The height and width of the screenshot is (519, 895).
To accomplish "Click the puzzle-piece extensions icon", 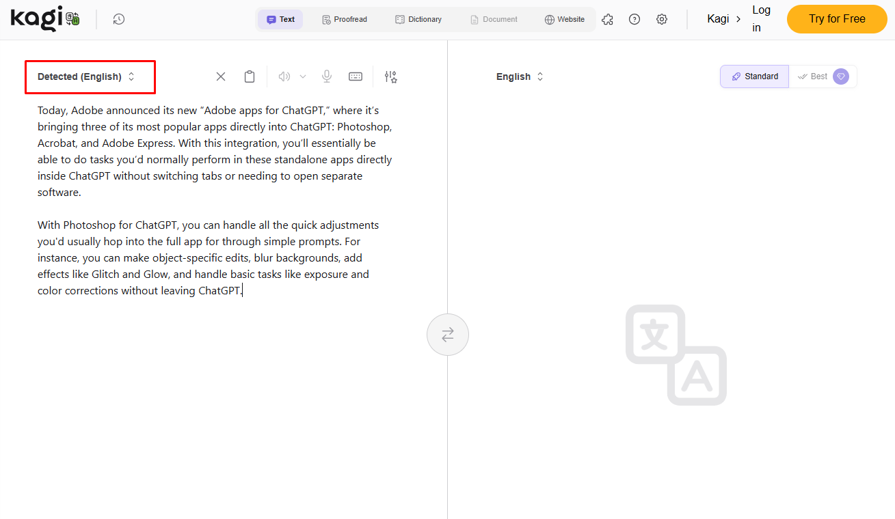I will 607,19.
